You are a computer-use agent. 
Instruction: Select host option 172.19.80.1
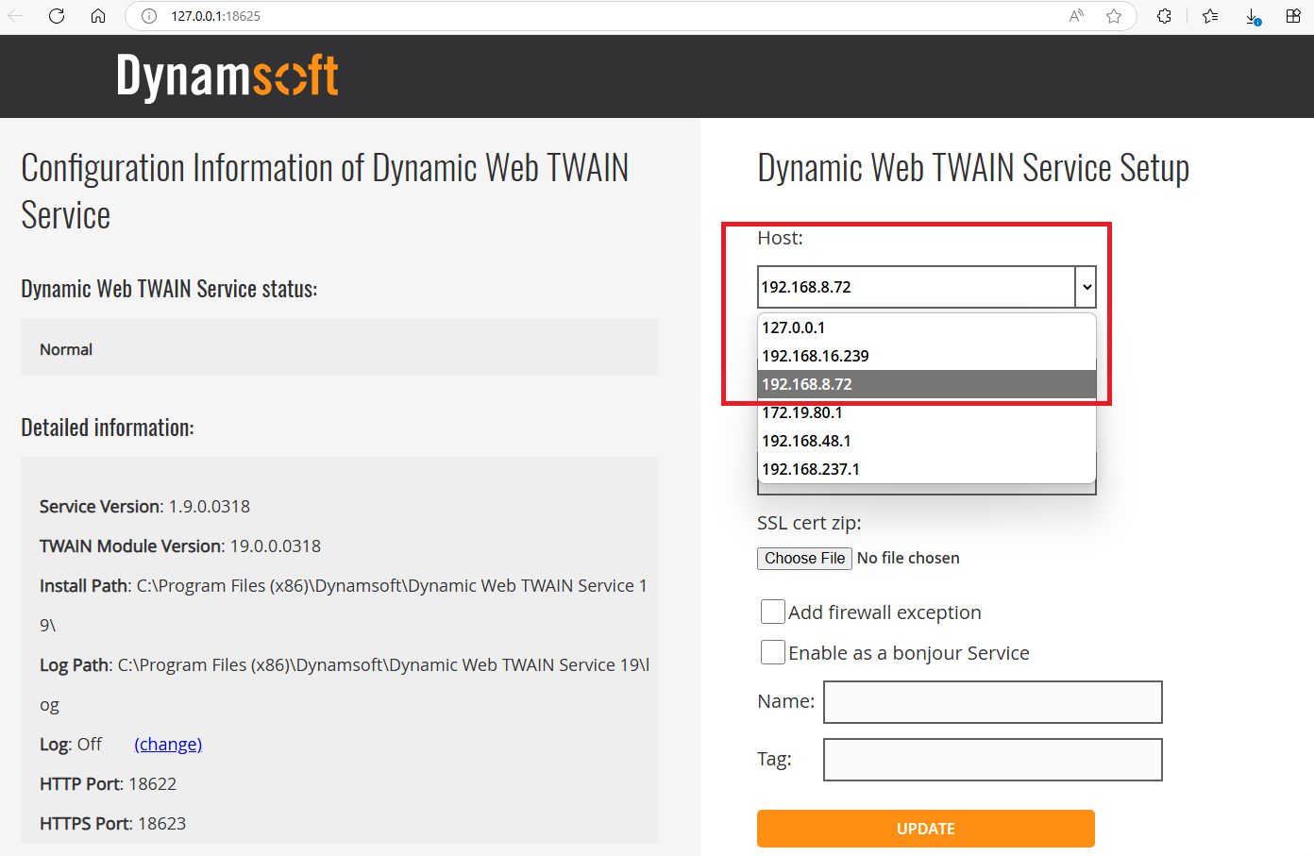click(802, 412)
